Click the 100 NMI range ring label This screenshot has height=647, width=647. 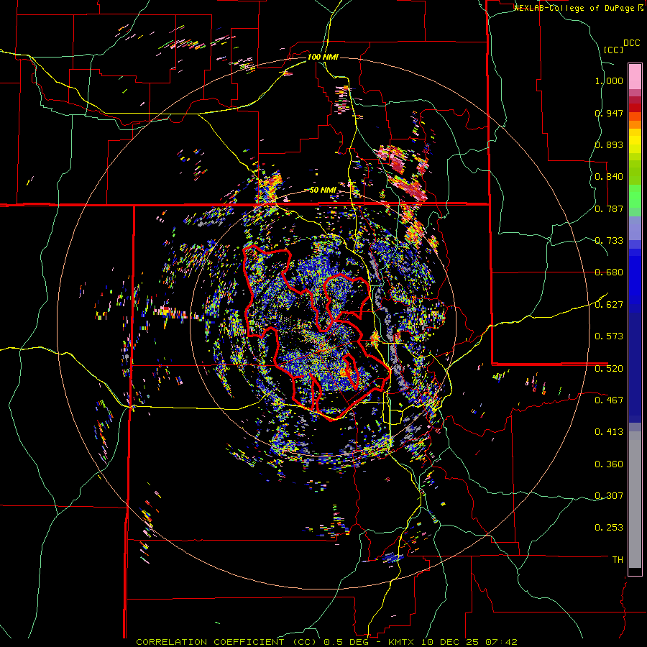323,57
